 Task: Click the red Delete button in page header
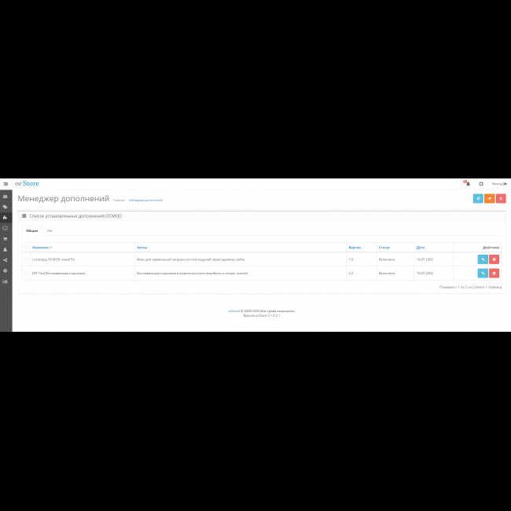coord(501,199)
